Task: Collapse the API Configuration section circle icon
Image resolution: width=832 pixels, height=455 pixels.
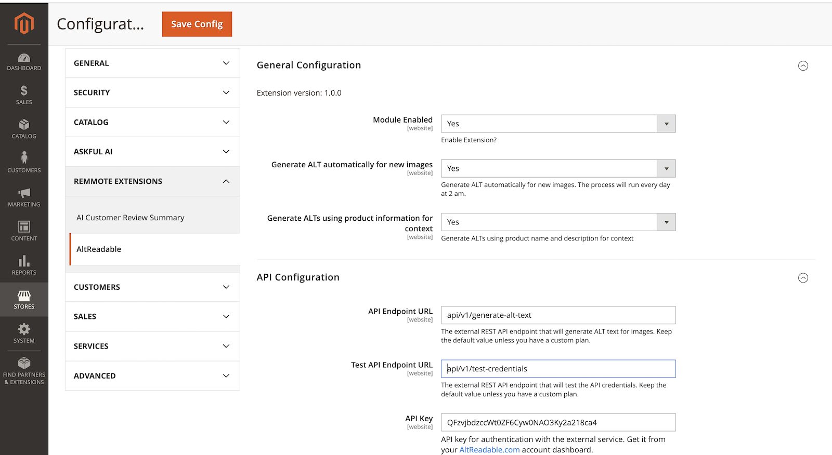Action: (803, 278)
